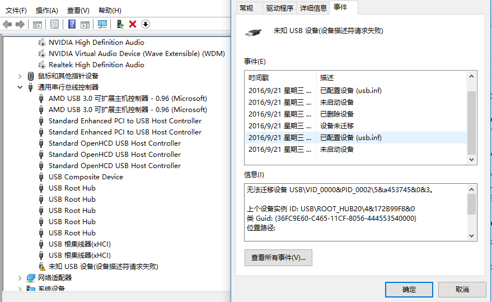The height and width of the screenshot is (302, 492).
Task: Click the scan for hardware changes monitor icon
Action: click(102, 24)
